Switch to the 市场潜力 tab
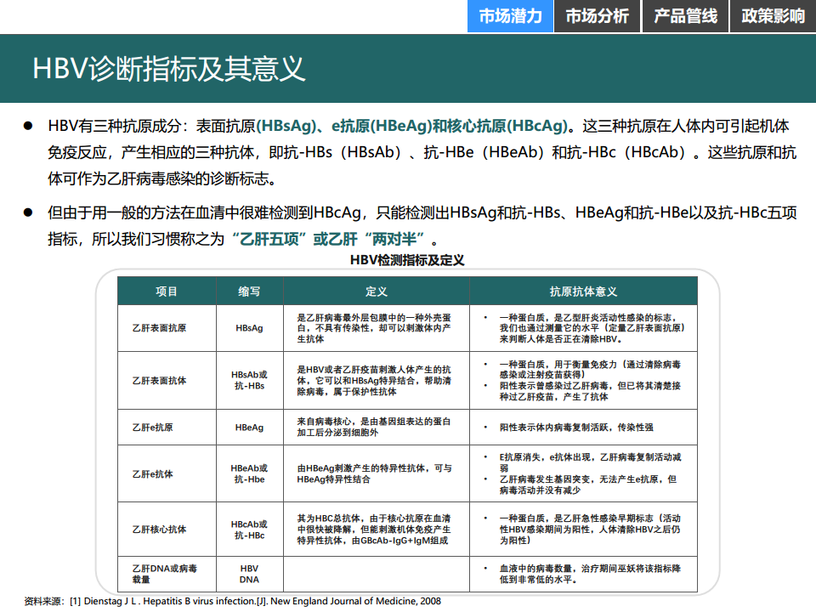This screenshot has height=612, width=816. [510, 16]
